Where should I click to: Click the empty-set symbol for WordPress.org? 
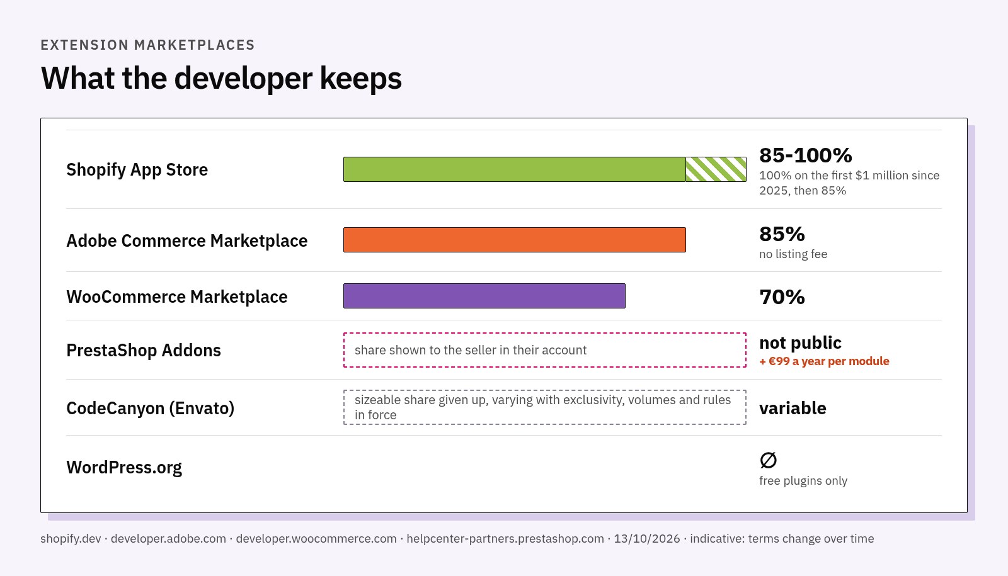click(768, 460)
